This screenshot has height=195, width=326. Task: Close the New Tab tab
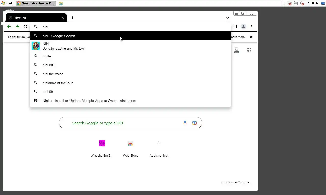pos(63,18)
